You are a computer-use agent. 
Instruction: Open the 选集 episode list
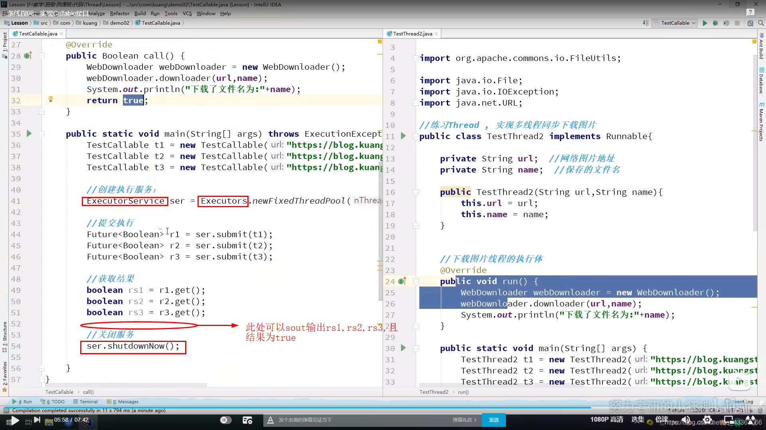tap(638, 419)
